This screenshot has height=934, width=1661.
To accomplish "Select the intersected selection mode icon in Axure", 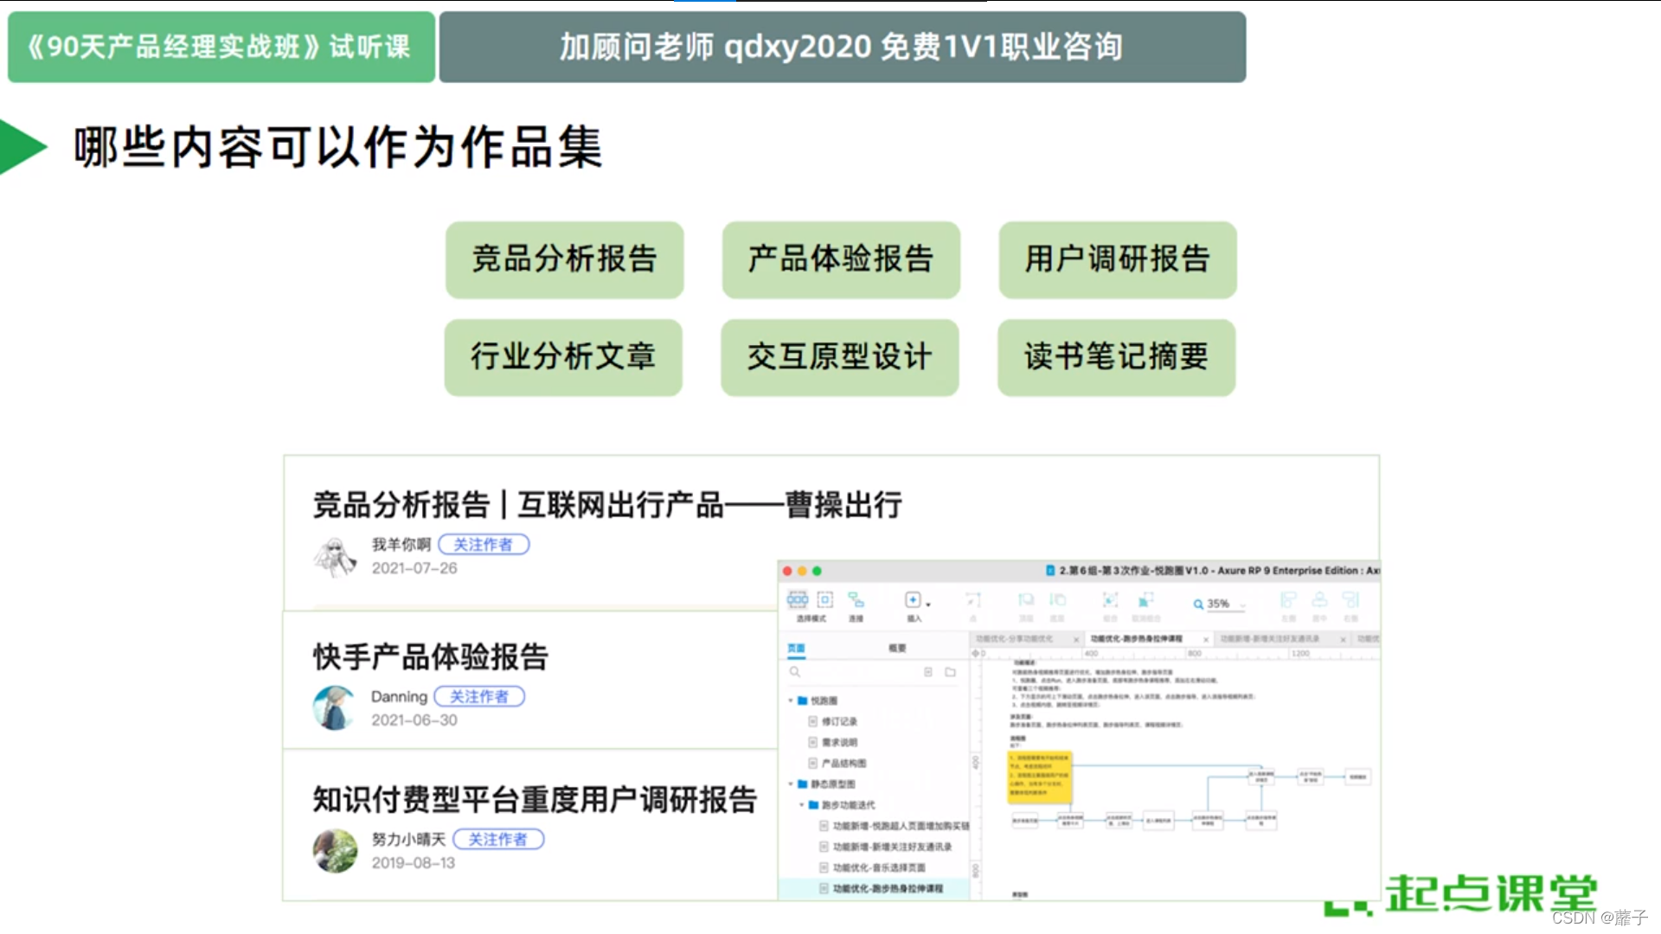I will [798, 599].
